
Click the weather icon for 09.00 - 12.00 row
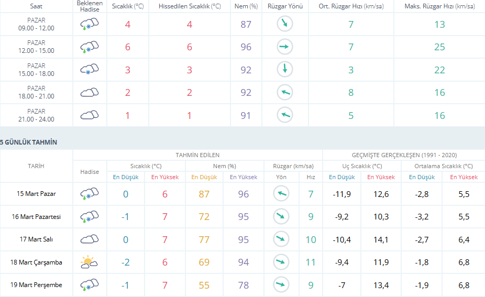90,25
